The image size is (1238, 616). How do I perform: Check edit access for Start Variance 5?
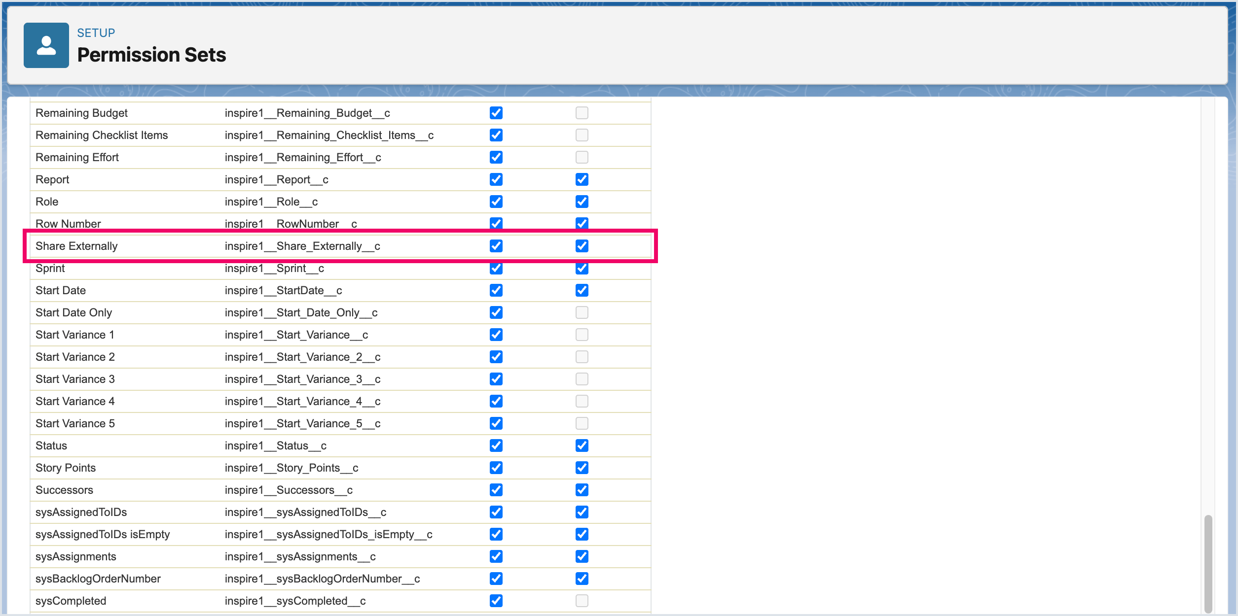(x=582, y=423)
